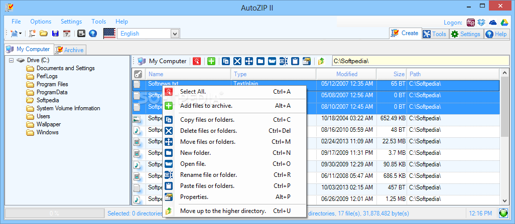This screenshot has height=224, width=515.
Task: Switch to the Archive tab
Action: pos(70,50)
